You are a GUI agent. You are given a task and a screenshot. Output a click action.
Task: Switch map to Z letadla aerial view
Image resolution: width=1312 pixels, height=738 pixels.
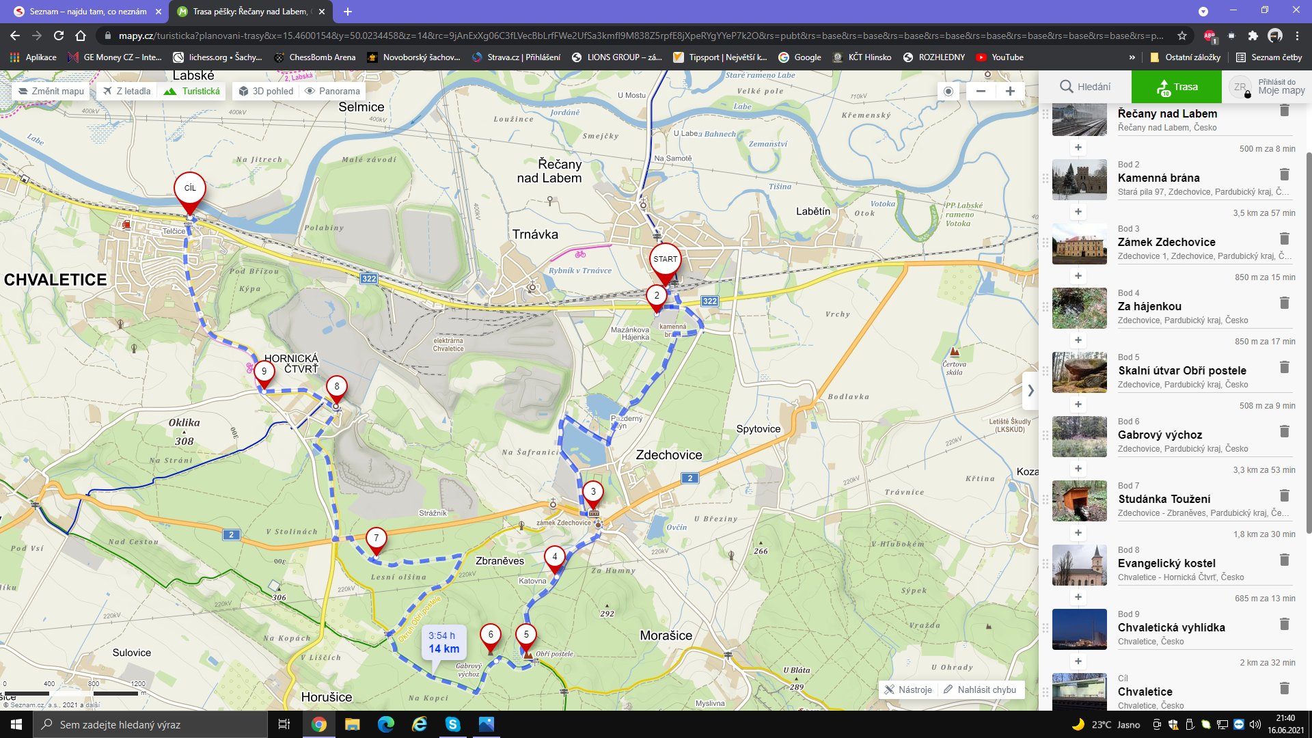(127, 91)
